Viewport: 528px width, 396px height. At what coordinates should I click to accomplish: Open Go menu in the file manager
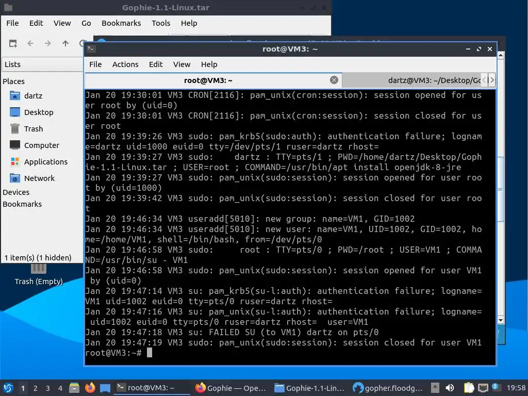tap(86, 23)
